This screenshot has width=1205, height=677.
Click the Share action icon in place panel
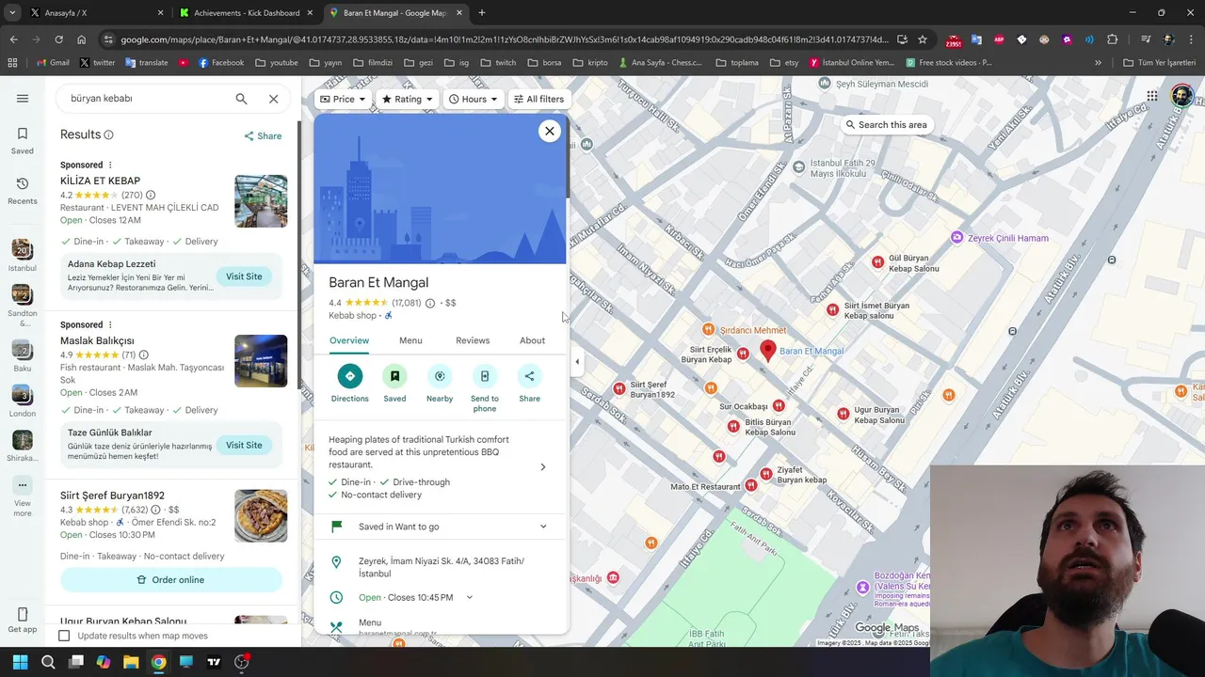click(529, 376)
